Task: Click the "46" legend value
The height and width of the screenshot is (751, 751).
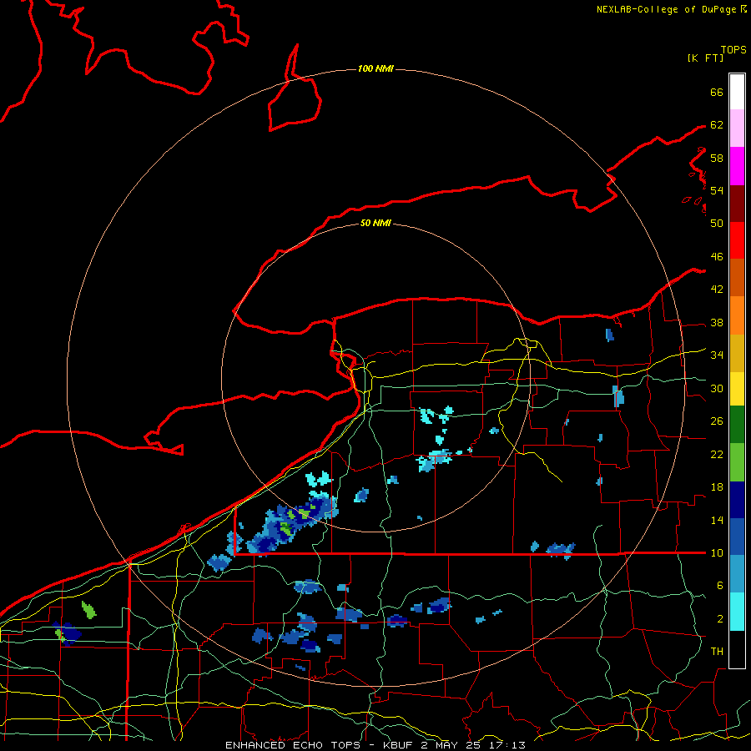Action: coord(717,257)
